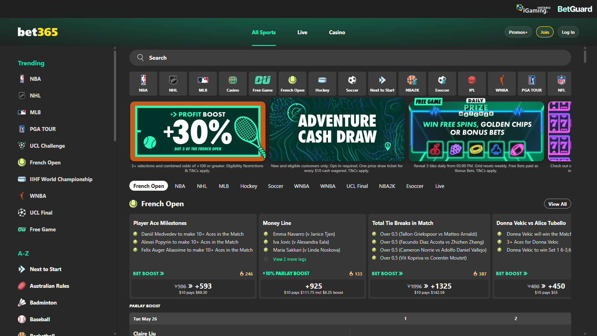Image resolution: width=597 pixels, height=336 pixels.
Task: Select Hockey filter pill
Action: click(x=248, y=186)
